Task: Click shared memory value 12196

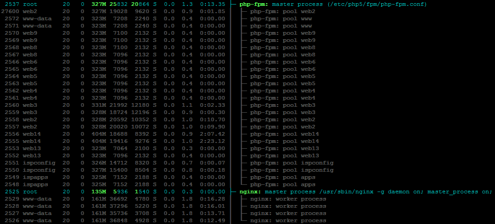Action: click(140, 113)
